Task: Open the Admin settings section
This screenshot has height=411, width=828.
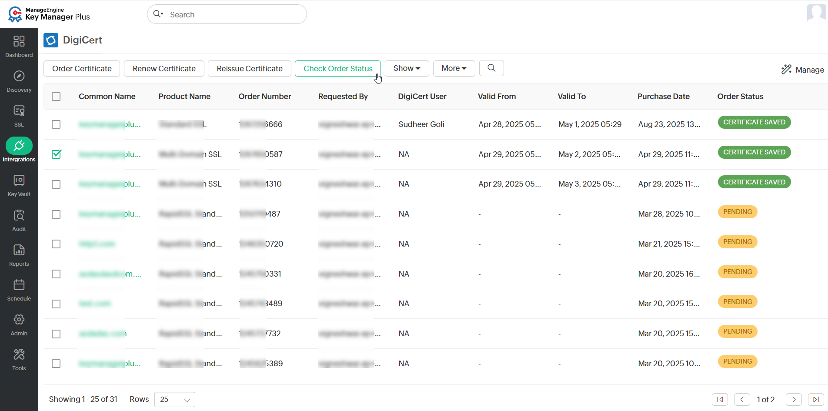Action: coord(19,324)
